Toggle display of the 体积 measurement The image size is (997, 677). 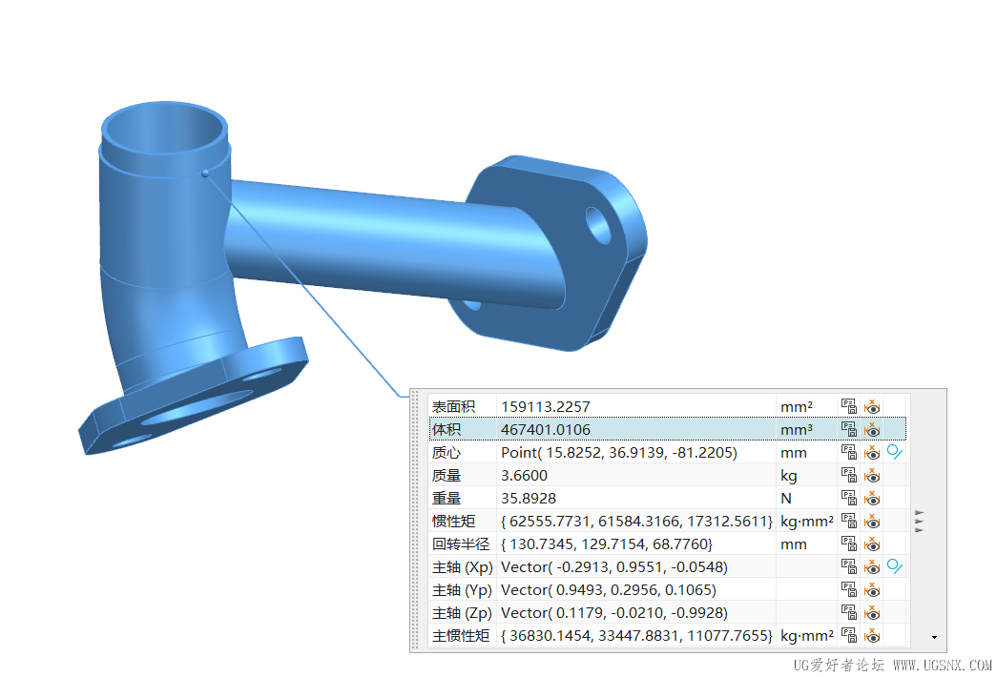[872, 429]
